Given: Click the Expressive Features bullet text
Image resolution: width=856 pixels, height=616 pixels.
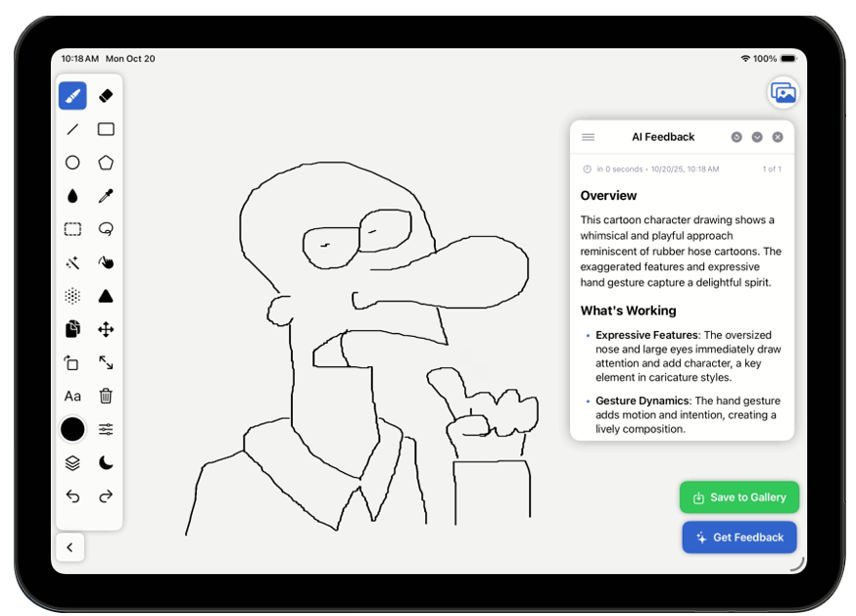Looking at the screenshot, I should [x=688, y=356].
